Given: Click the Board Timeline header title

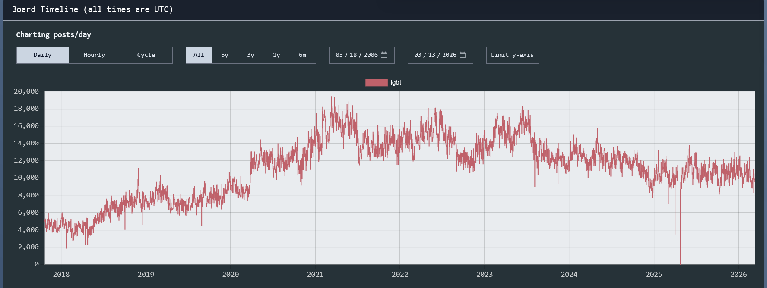Looking at the screenshot, I should click(92, 9).
